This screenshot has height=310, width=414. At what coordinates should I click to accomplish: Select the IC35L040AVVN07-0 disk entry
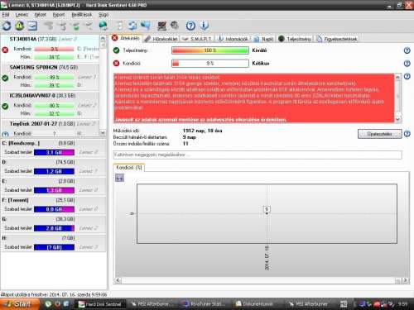[50, 105]
